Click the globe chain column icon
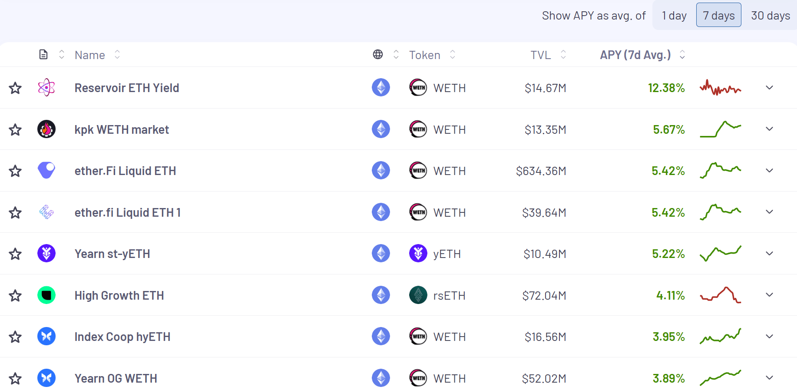Image resolution: width=797 pixels, height=390 pixels. coord(378,55)
